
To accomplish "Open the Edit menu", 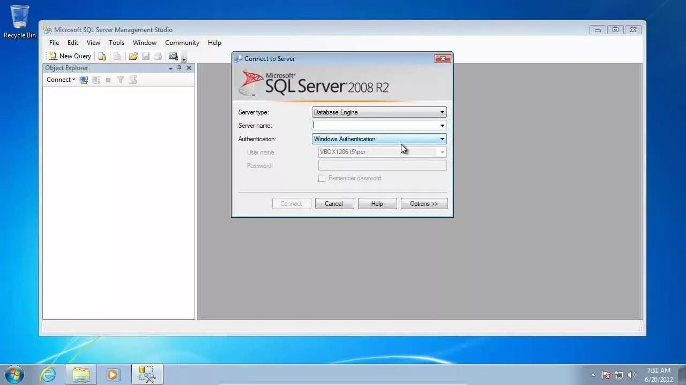I will [x=73, y=43].
